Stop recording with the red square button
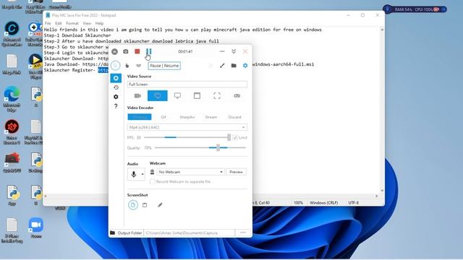Screen dimensions: 463x260 (137, 51)
